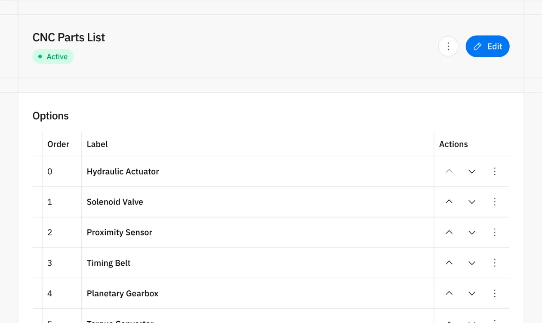This screenshot has width=542, height=323.
Task: Open the Planetary Gearbox row actions menu
Action: 495,293
